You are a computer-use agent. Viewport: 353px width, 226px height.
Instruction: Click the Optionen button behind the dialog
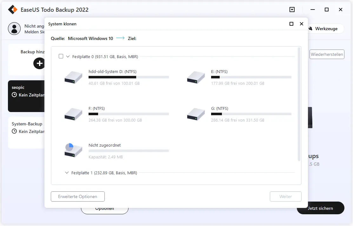(x=105, y=211)
